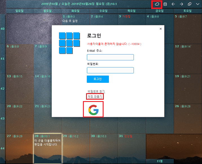The image size is (202, 164).
Task: Select the October 7 date cell
Action: point(43,59)
